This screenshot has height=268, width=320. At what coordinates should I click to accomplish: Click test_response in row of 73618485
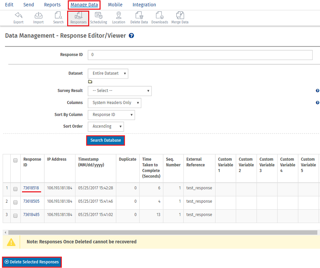click(x=199, y=215)
